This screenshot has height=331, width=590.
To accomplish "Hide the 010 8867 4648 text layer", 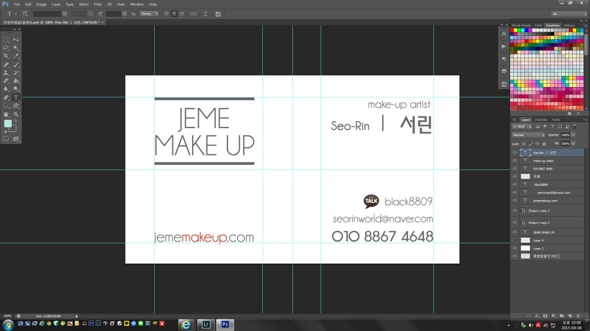I will pyautogui.click(x=515, y=168).
